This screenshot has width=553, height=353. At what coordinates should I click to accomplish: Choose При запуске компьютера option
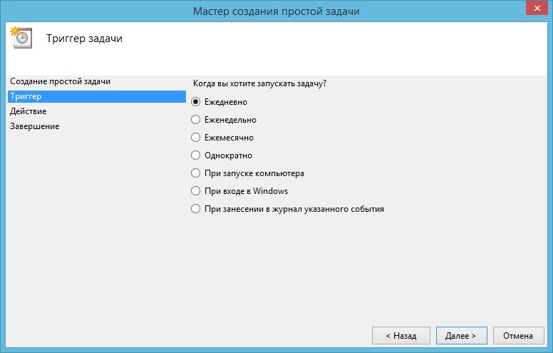[x=196, y=173]
